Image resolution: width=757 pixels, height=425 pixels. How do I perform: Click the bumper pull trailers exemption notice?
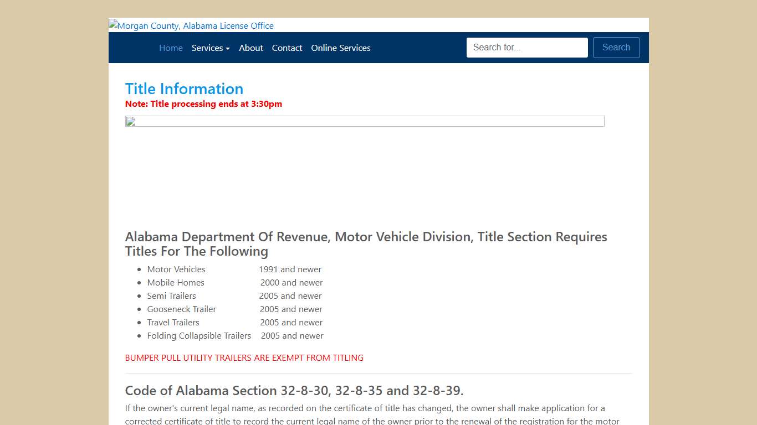(244, 357)
